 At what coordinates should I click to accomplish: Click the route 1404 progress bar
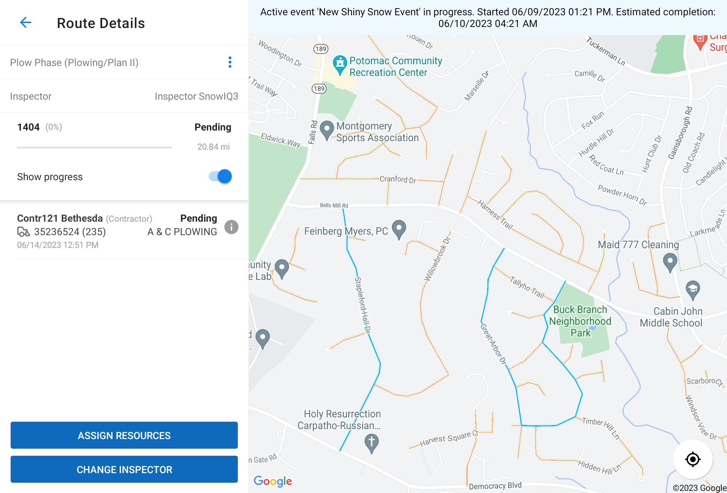click(x=94, y=147)
